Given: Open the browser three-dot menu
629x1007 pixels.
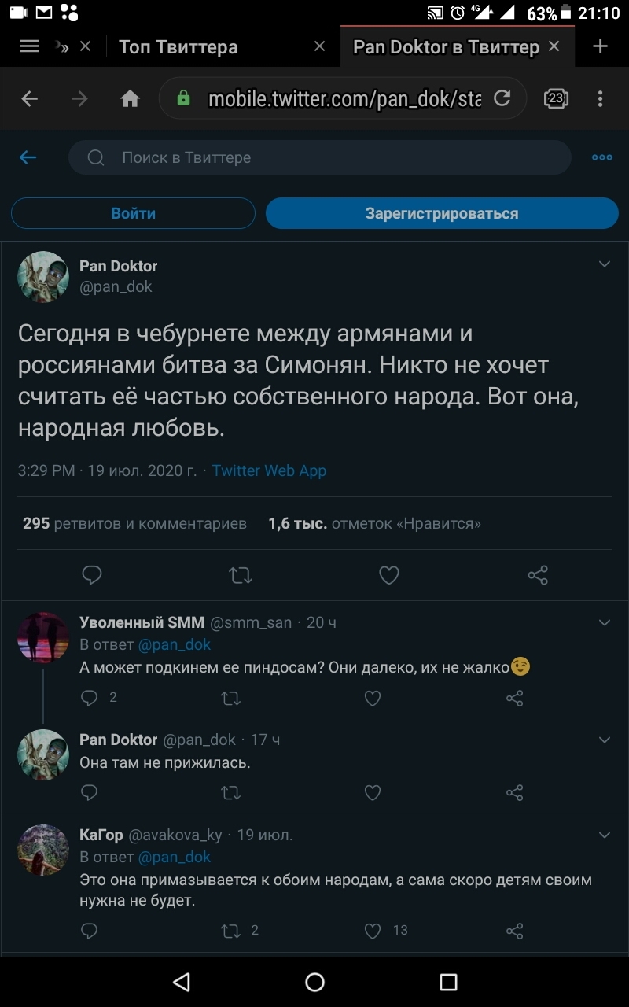Looking at the screenshot, I should pyautogui.click(x=600, y=98).
